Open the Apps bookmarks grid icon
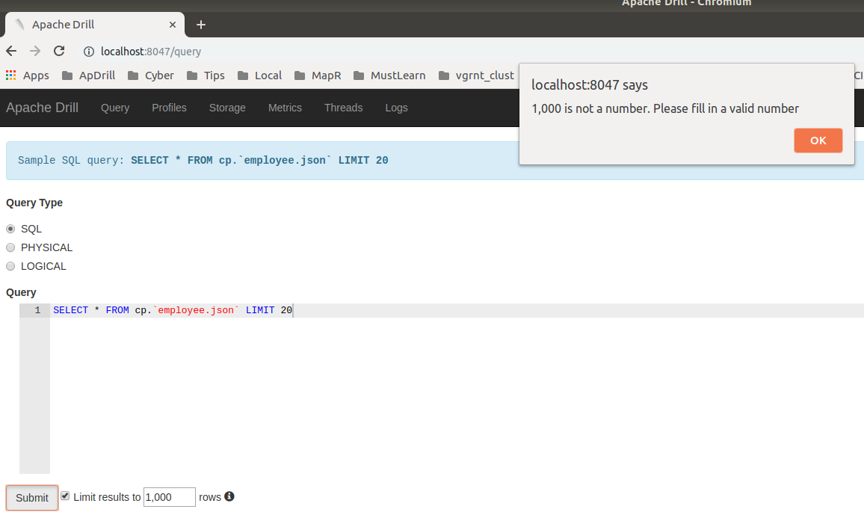The image size is (864, 524). click(x=11, y=75)
